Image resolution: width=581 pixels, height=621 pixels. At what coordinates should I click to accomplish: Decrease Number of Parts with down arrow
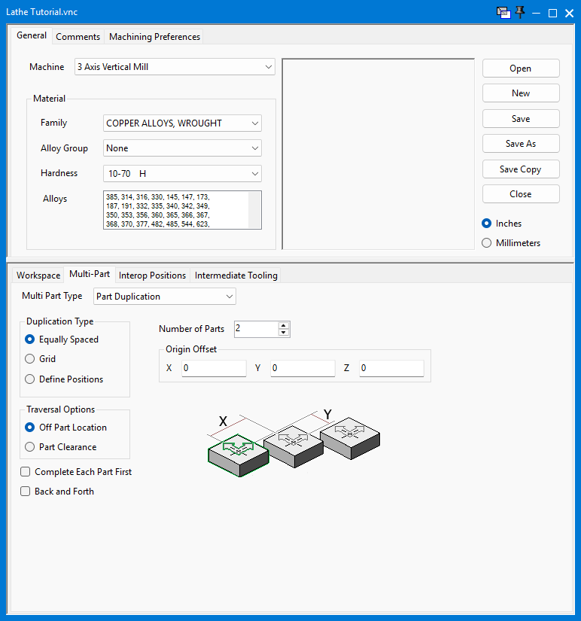283,333
